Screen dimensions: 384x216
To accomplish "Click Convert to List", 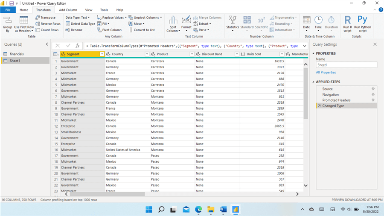I will (142, 29).
